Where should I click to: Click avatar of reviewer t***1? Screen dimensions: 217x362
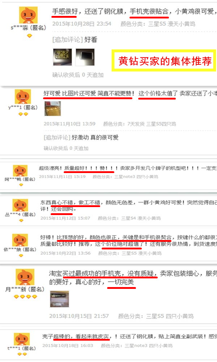coord(22,339)
